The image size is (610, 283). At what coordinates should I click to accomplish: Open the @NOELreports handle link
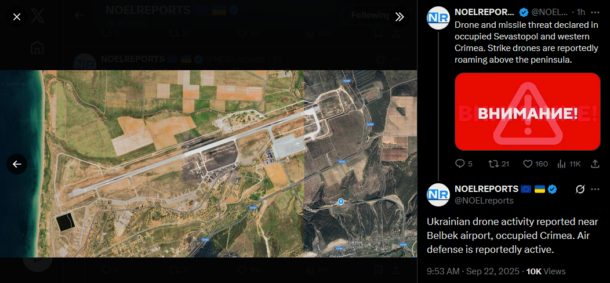[484, 201]
